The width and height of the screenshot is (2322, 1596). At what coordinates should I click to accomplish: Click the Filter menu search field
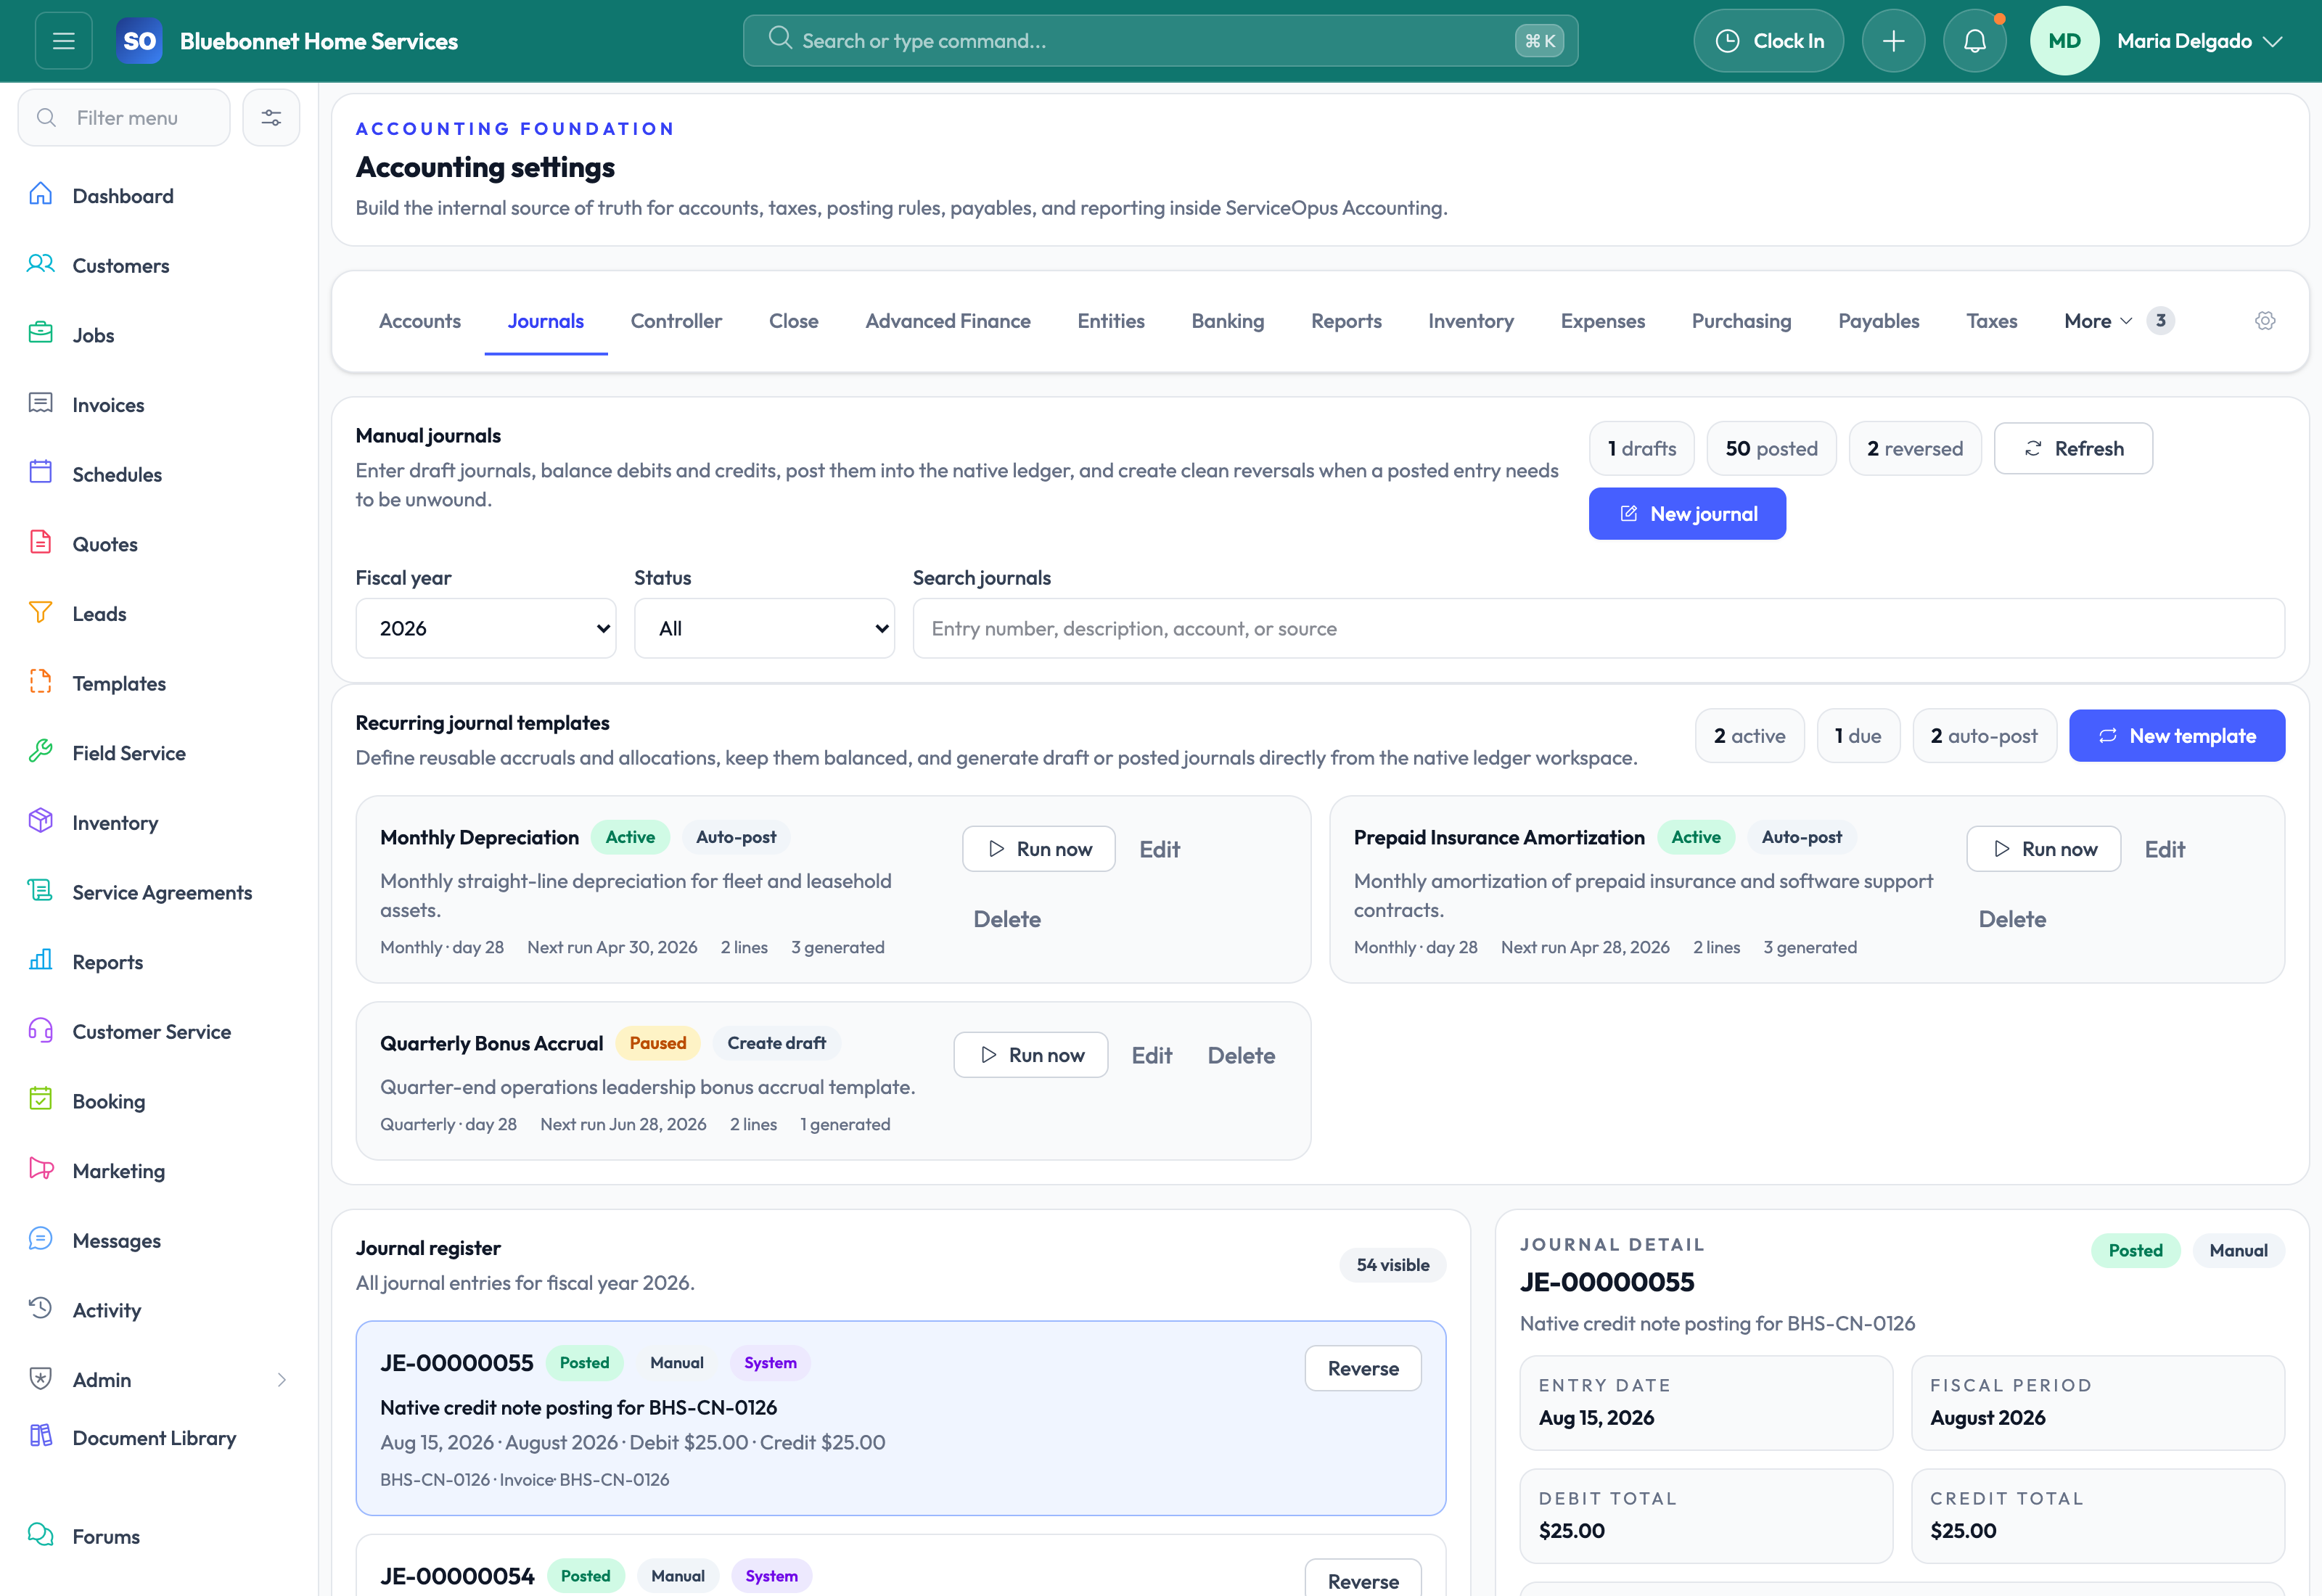click(124, 118)
